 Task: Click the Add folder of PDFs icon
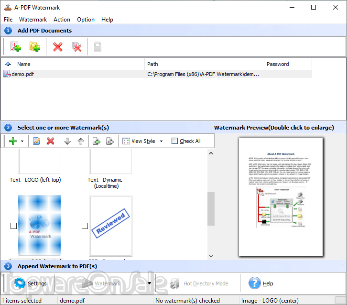click(x=35, y=47)
